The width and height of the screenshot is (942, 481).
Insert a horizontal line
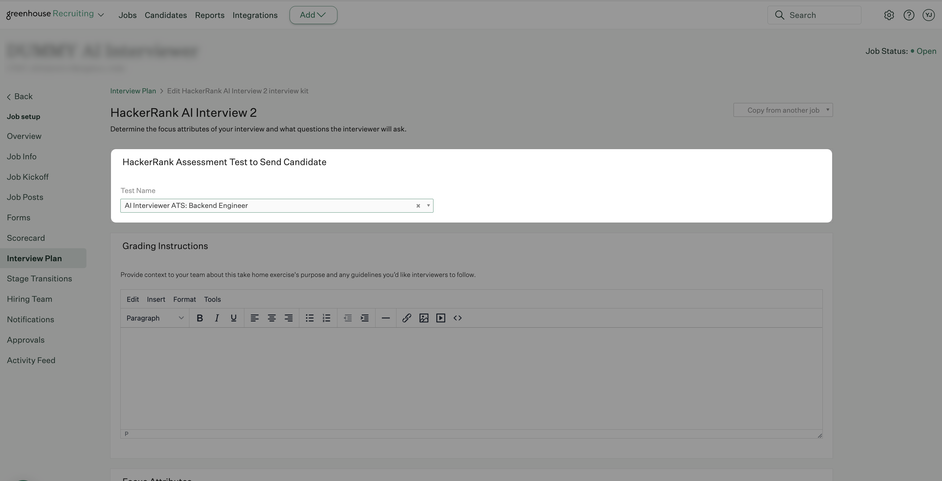tap(385, 318)
